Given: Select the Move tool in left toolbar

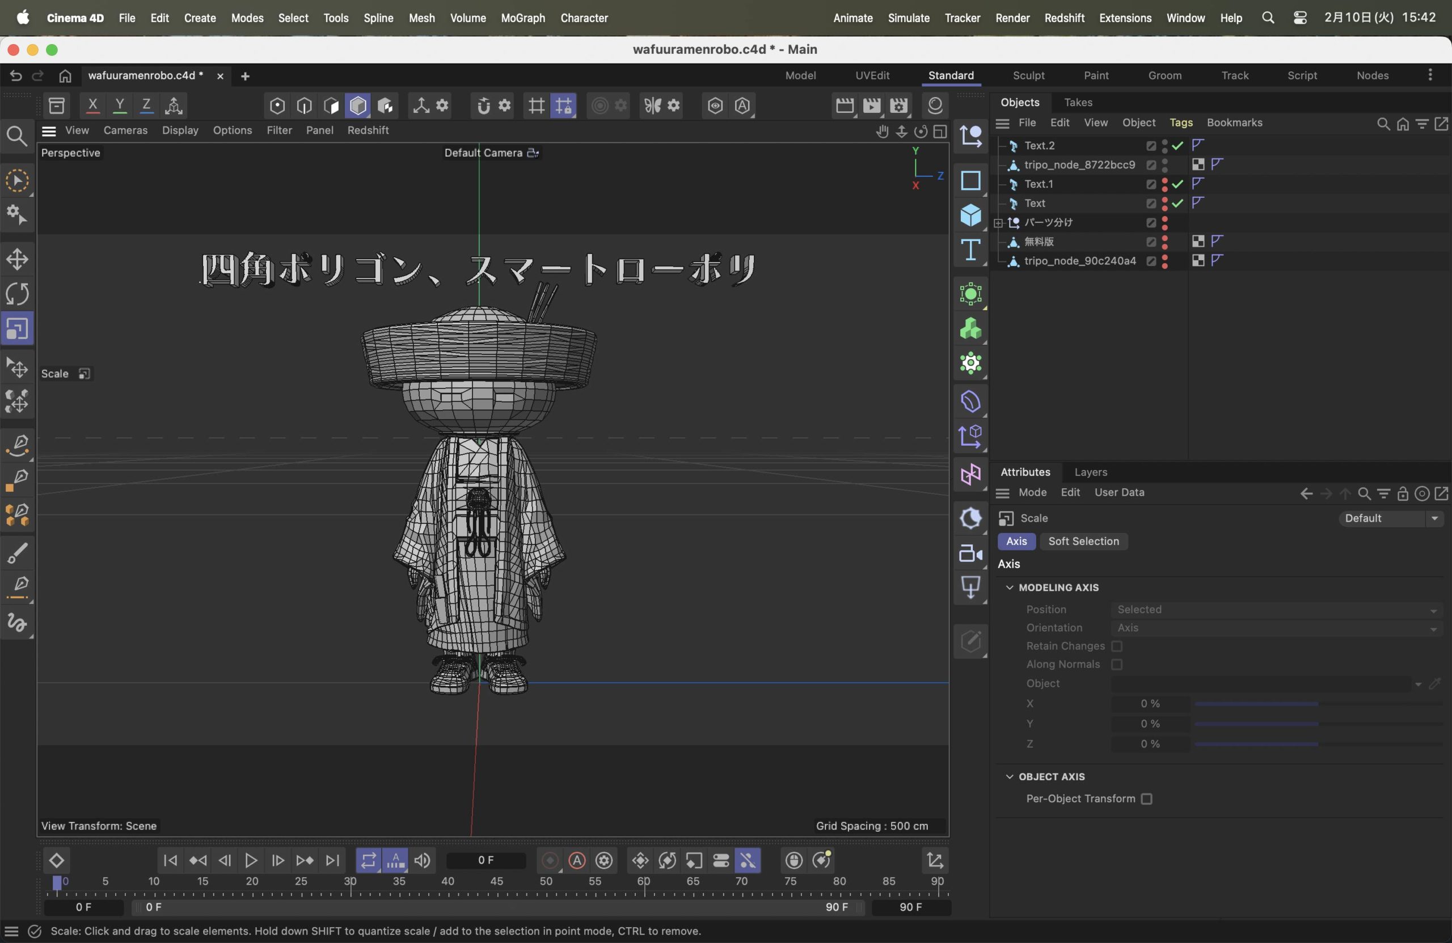Looking at the screenshot, I should (x=17, y=259).
